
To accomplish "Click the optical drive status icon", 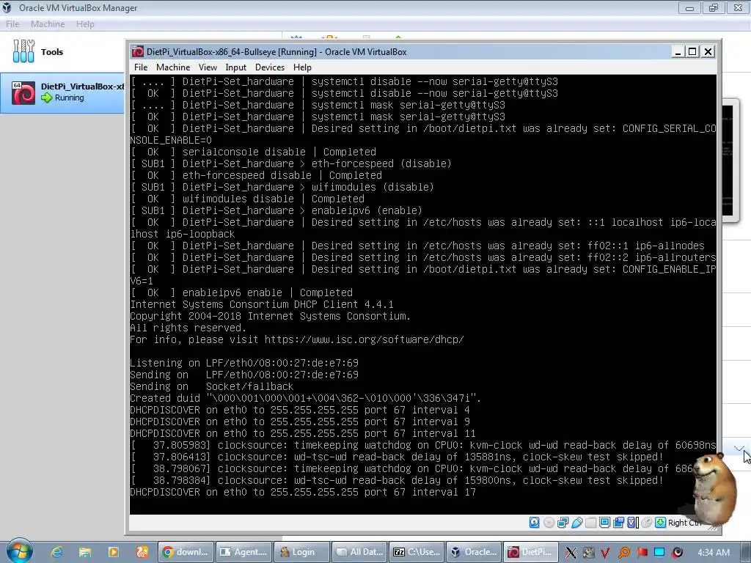I will 549,522.
